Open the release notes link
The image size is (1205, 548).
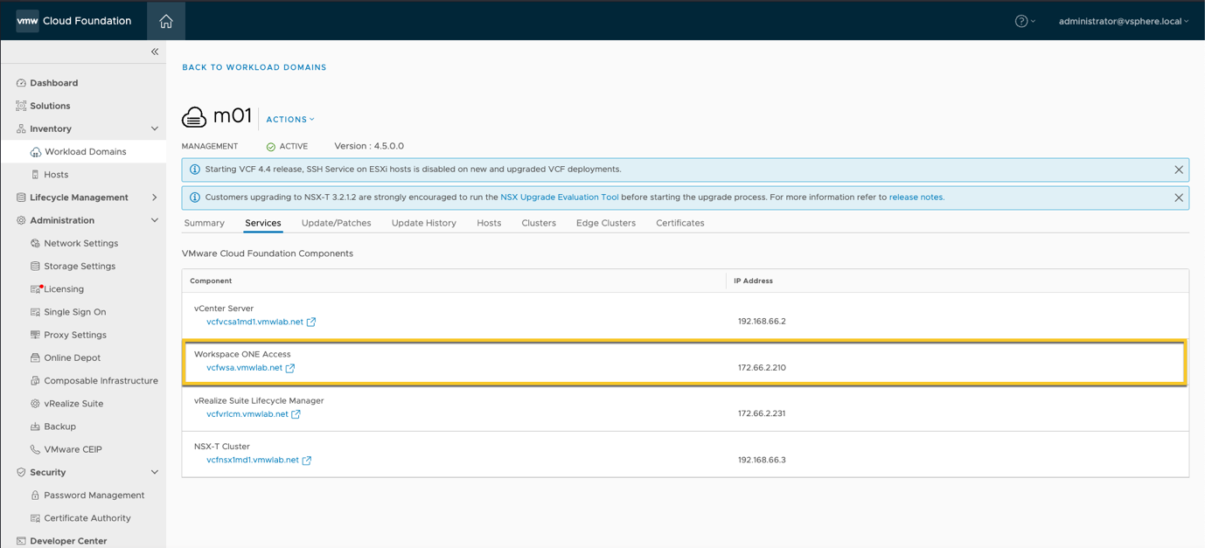(916, 198)
